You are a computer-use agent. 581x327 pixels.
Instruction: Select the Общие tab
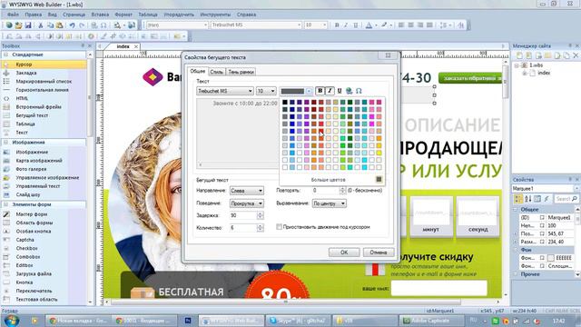pyautogui.click(x=198, y=71)
